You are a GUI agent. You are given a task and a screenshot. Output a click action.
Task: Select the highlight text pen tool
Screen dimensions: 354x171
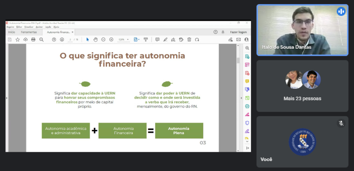165,39
